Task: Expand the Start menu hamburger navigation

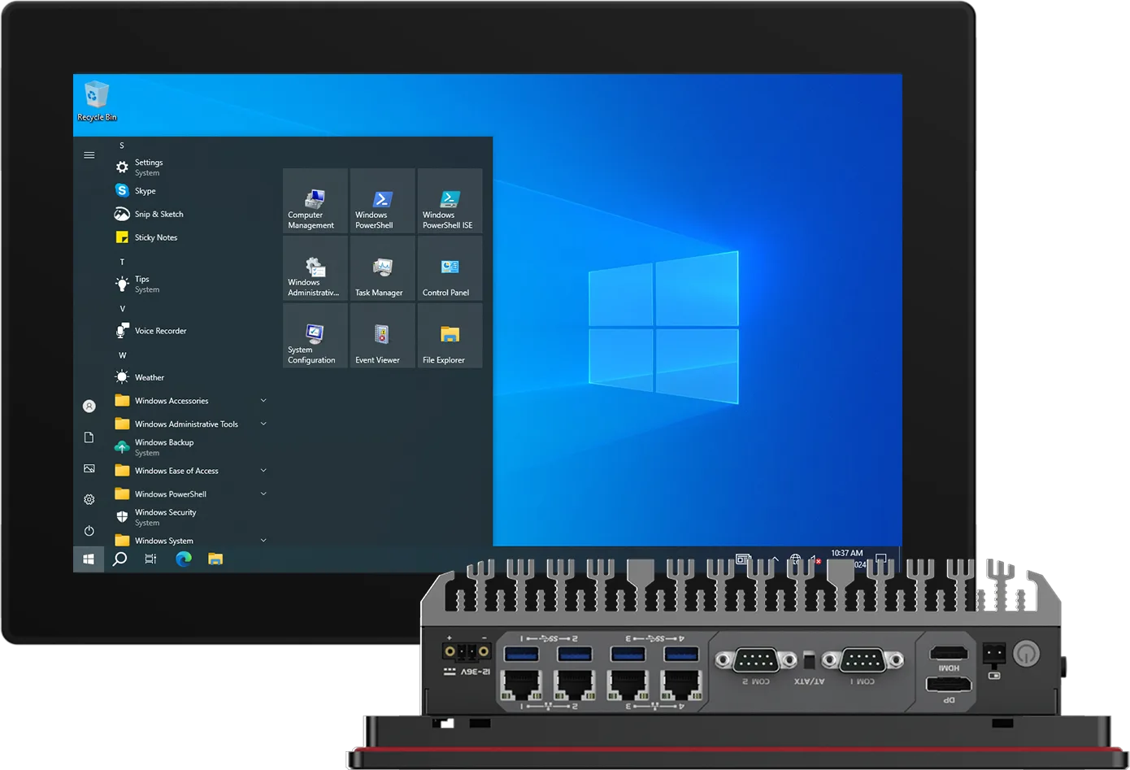Action: pyautogui.click(x=89, y=155)
